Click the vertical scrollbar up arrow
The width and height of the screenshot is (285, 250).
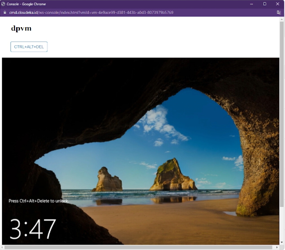[x=282, y=19]
